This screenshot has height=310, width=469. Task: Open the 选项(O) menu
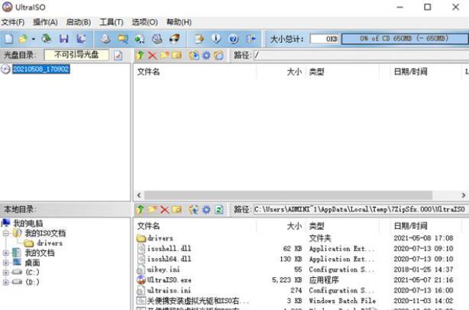145,22
